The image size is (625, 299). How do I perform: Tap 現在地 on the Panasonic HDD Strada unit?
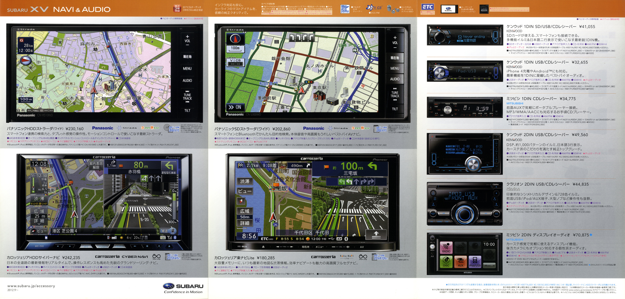coord(187,57)
